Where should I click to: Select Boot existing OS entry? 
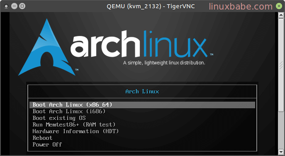pos(59,118)
